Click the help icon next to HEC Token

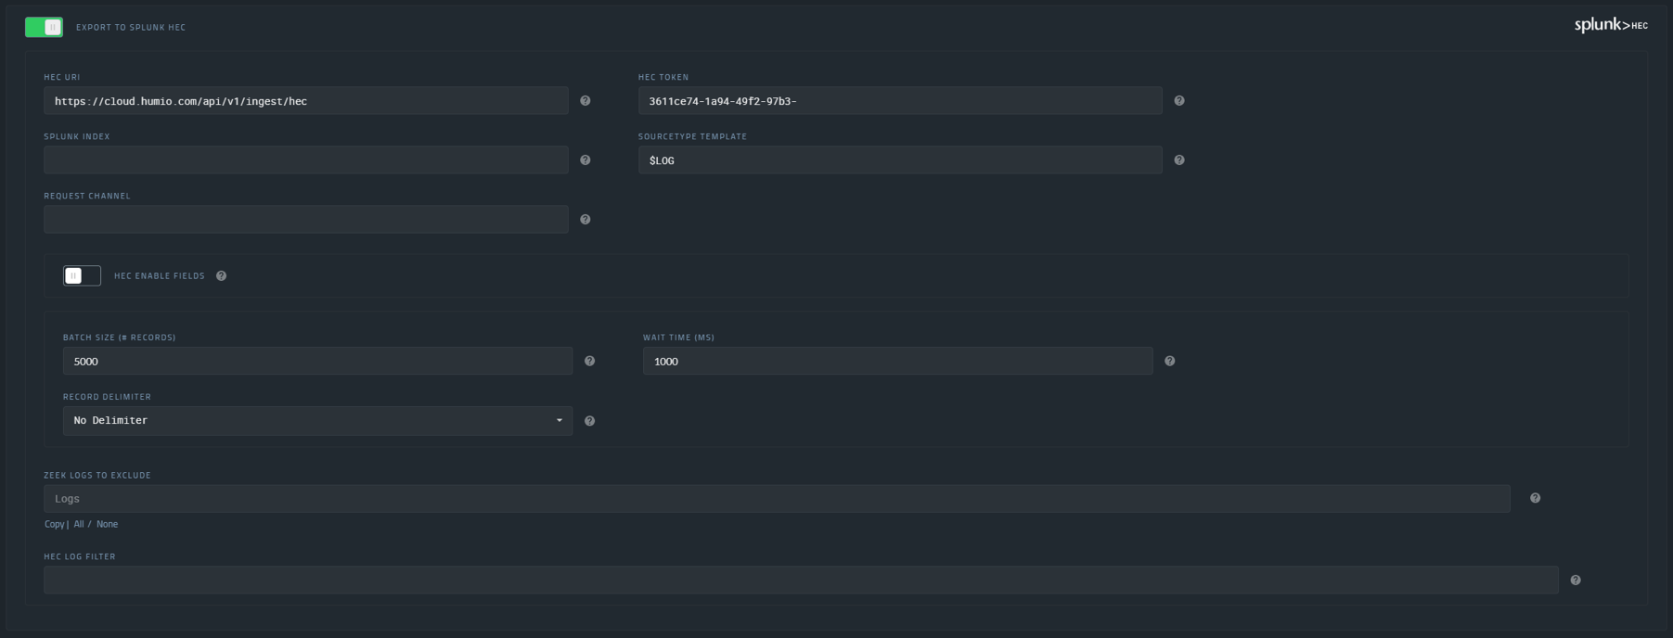[1179, 101]
